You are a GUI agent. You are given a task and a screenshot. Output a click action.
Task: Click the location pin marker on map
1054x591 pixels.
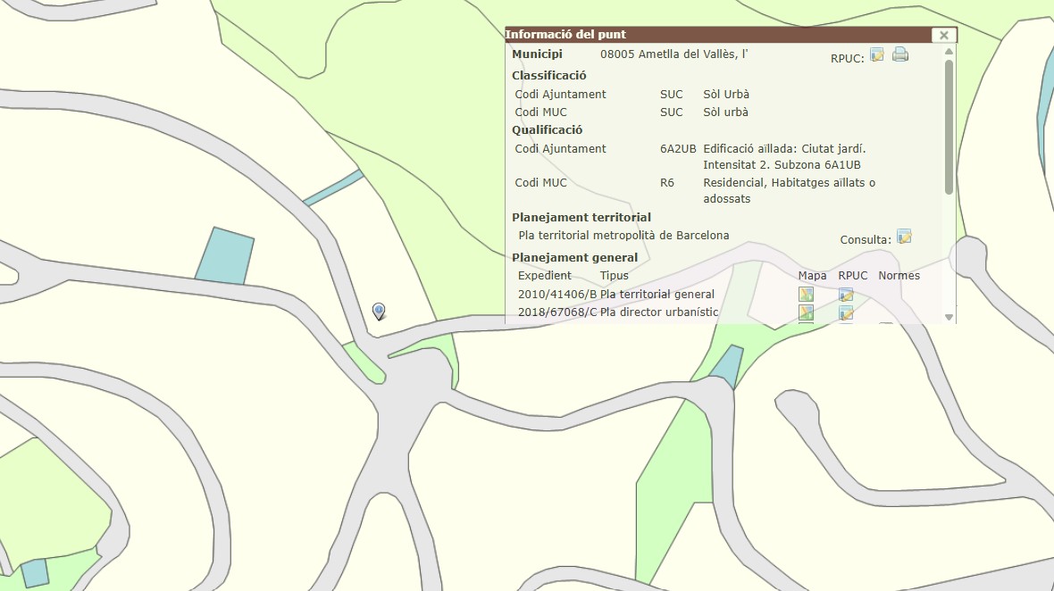tap(379, 310)
